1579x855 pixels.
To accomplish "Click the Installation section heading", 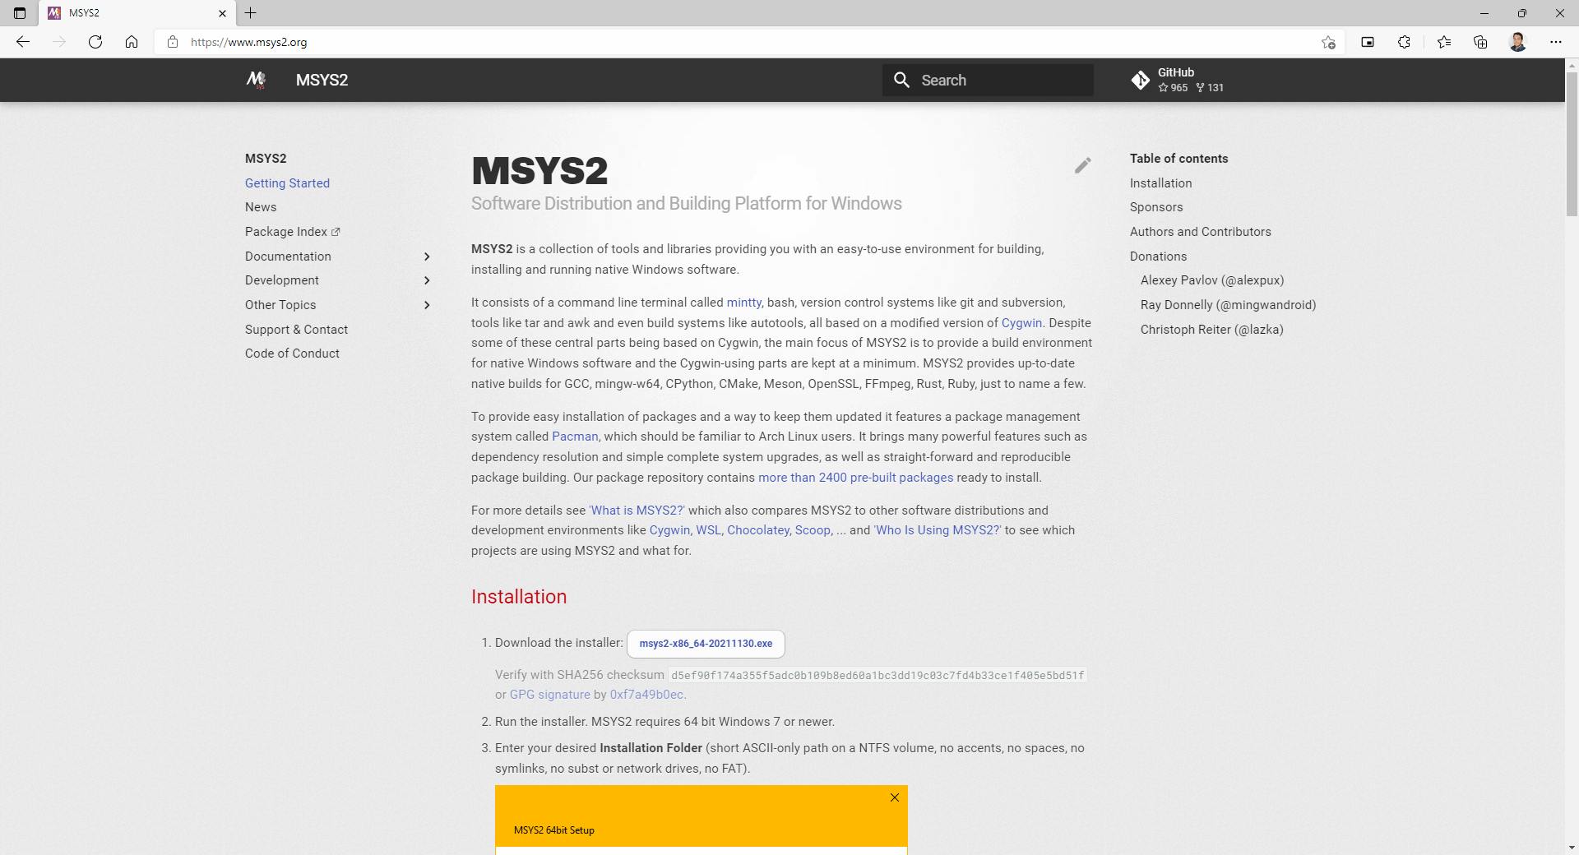I will 519,597.
